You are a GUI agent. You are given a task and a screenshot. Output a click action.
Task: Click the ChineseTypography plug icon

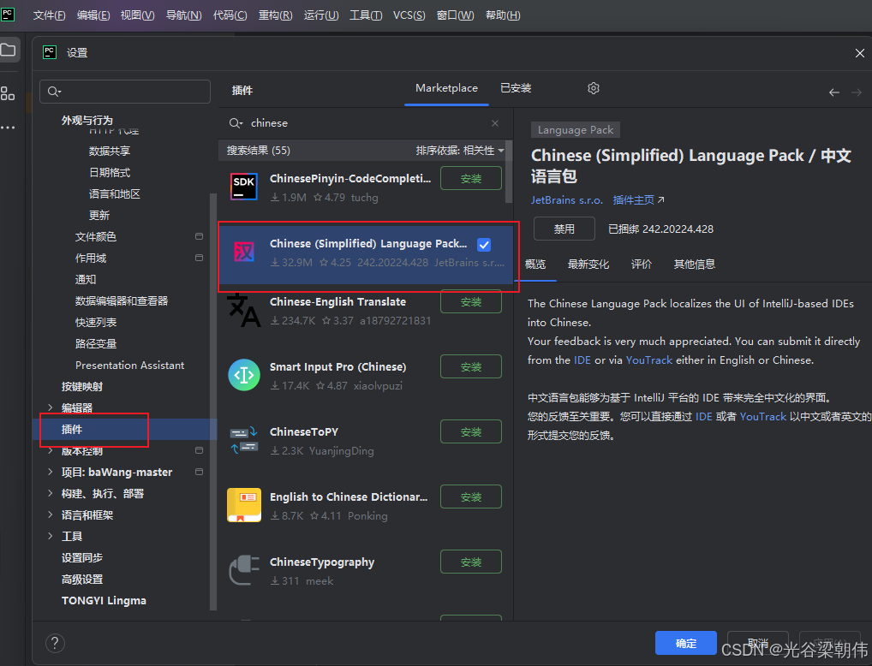(244, 570)
